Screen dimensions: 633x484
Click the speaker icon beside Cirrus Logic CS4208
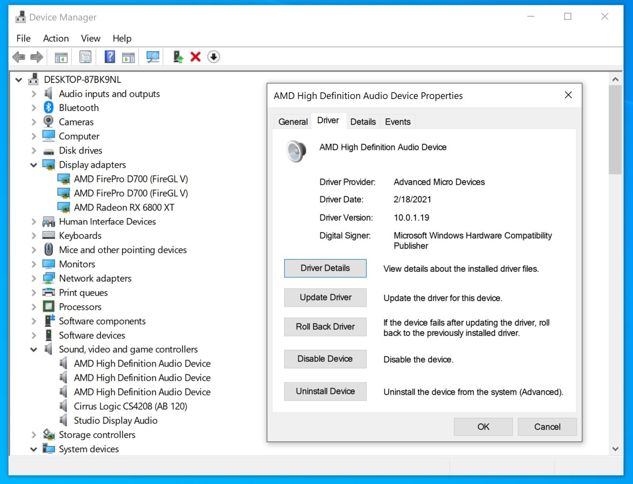point(64,406)
